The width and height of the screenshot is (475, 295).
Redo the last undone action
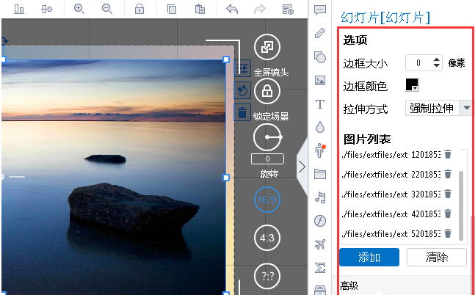coord(260,9)
